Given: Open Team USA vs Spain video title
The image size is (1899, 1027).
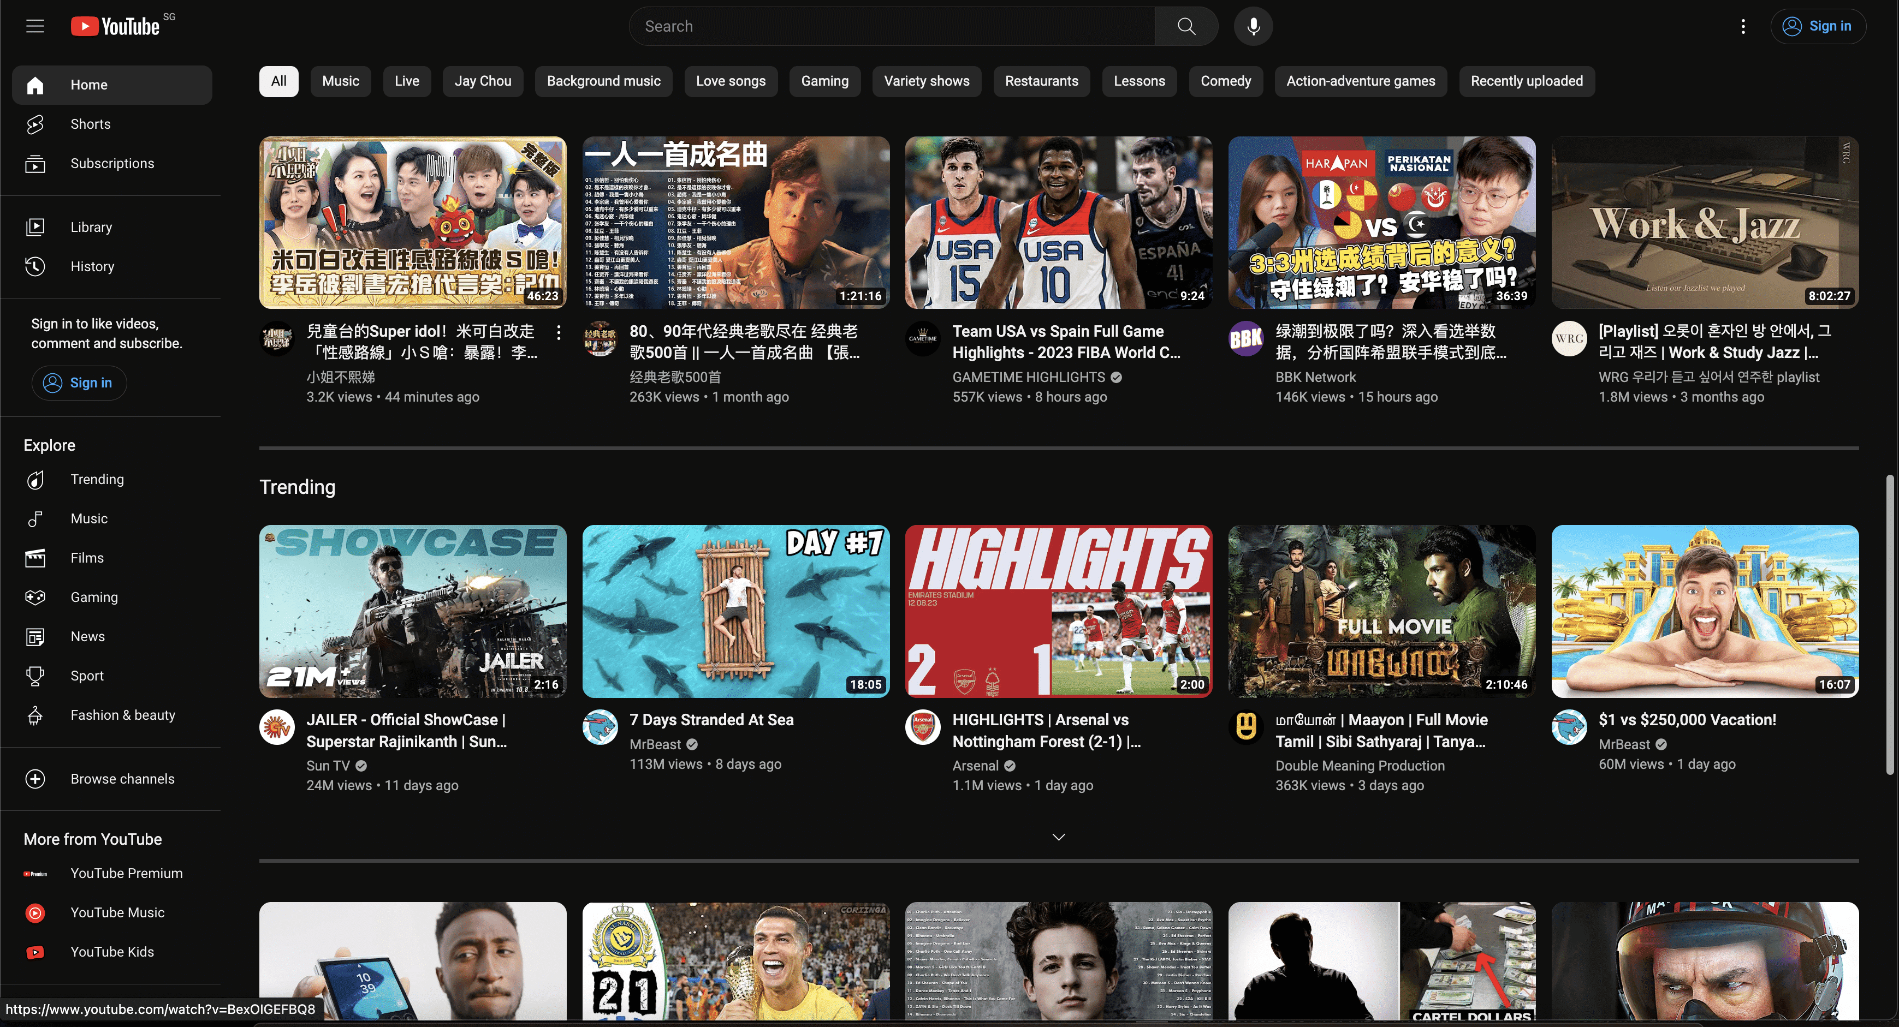Looking at the screenshot, I should (x=1066, y=342).
